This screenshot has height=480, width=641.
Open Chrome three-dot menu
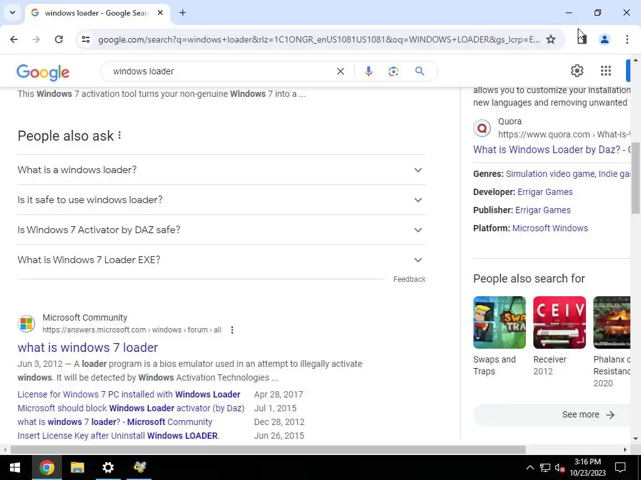pyautogui.click(x=627, y=39)
